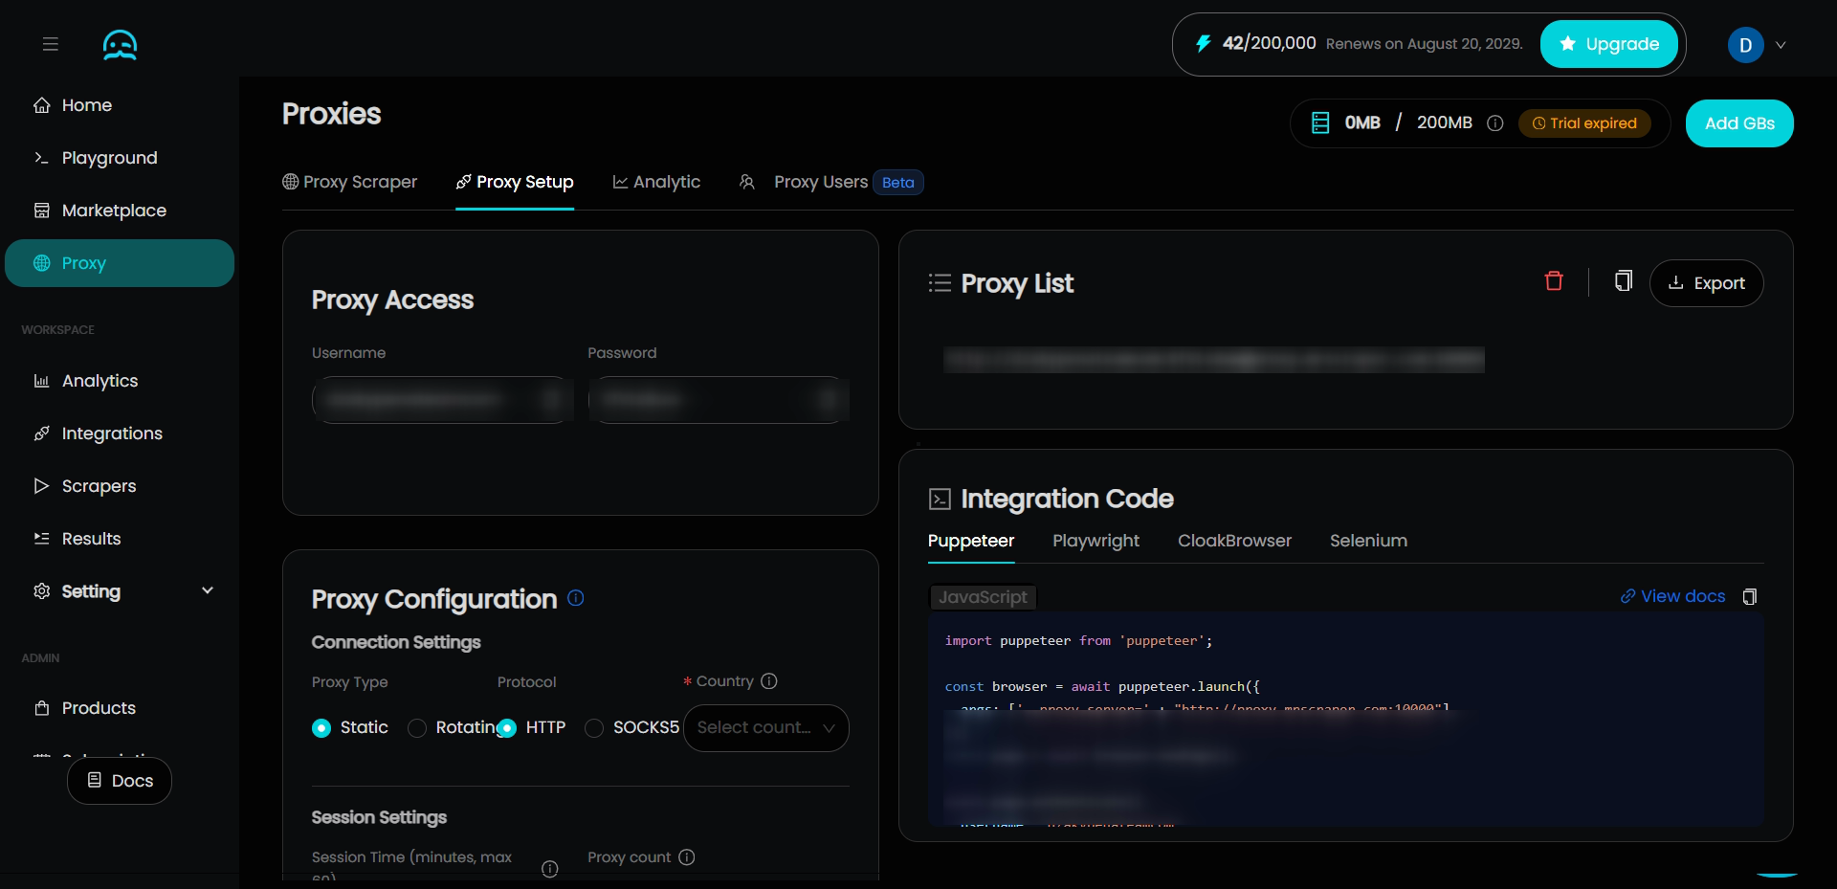Expand the account dropdown chevron

[1781, 45]
